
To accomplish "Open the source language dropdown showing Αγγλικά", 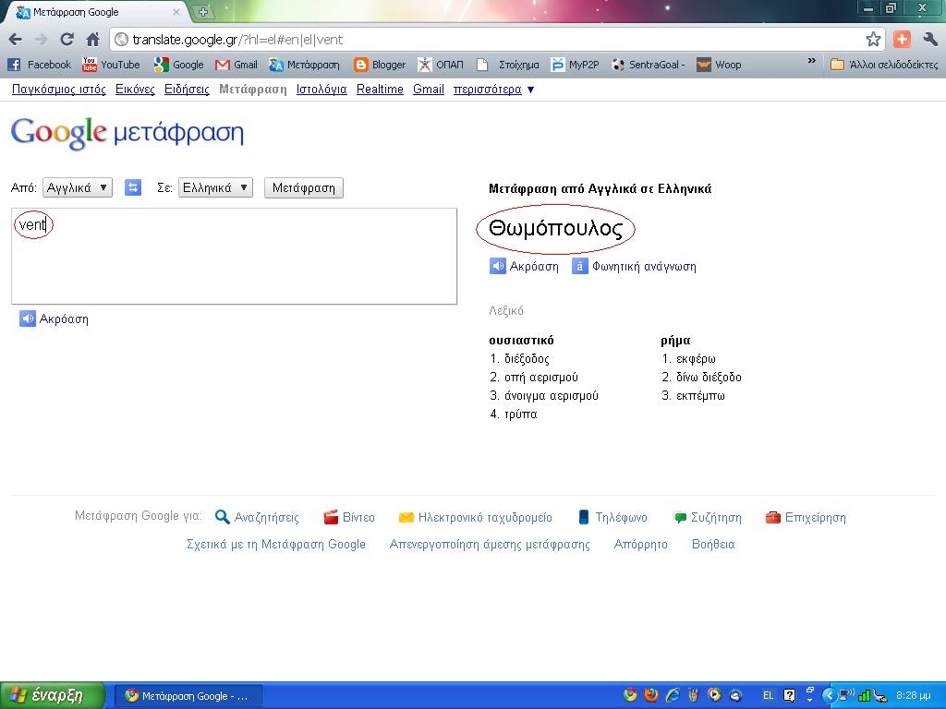I will pos(77,187).
